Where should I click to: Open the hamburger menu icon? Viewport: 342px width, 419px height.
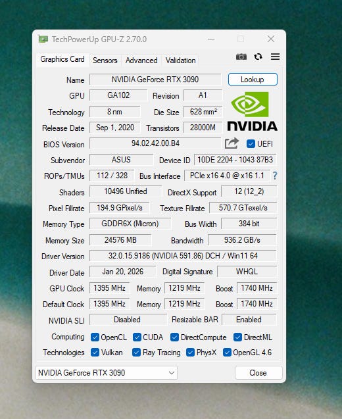275,57
